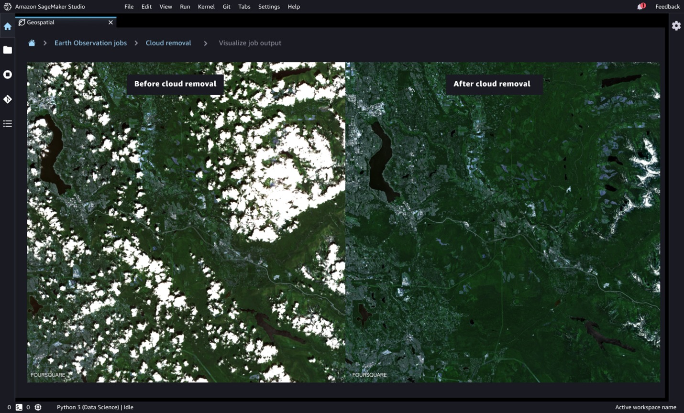The image size is (684, 413).
Task: Open the table of contents list icon
Action: [x=8, y=124]
